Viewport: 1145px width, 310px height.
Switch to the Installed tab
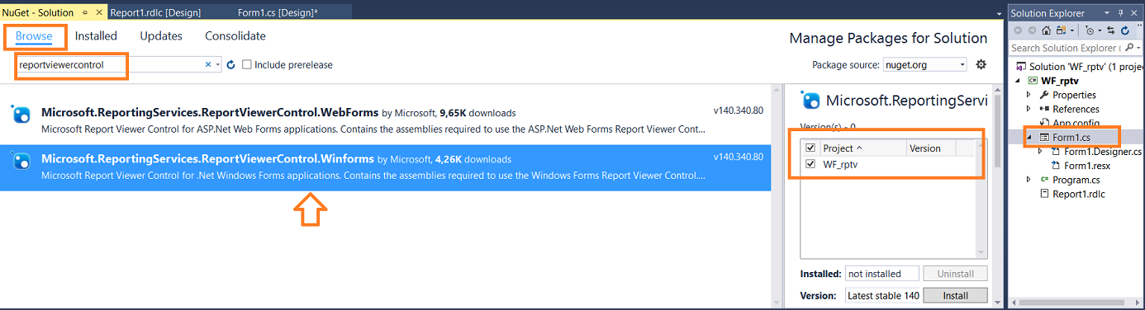pos(96,36)
